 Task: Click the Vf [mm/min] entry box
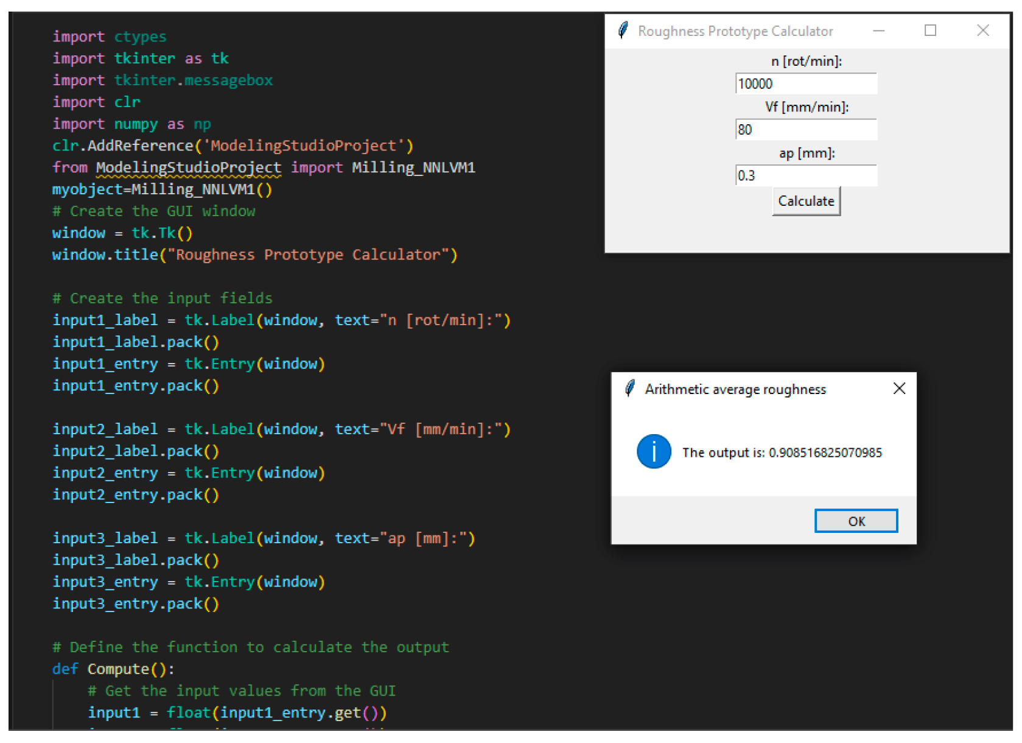(x=806, y=130)
